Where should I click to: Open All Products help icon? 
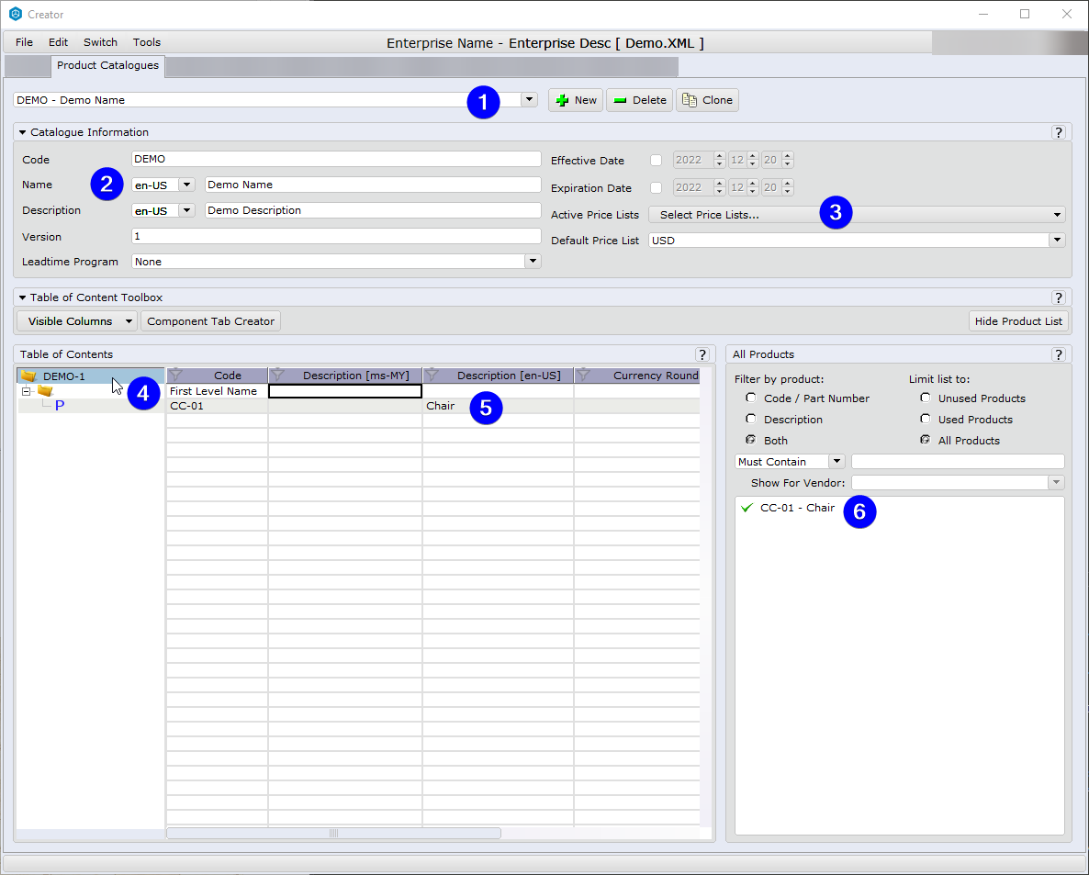(x=1058, y=354)
